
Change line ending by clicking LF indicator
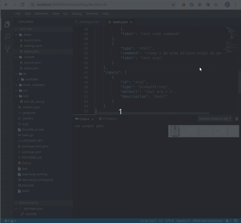(161, 221)
